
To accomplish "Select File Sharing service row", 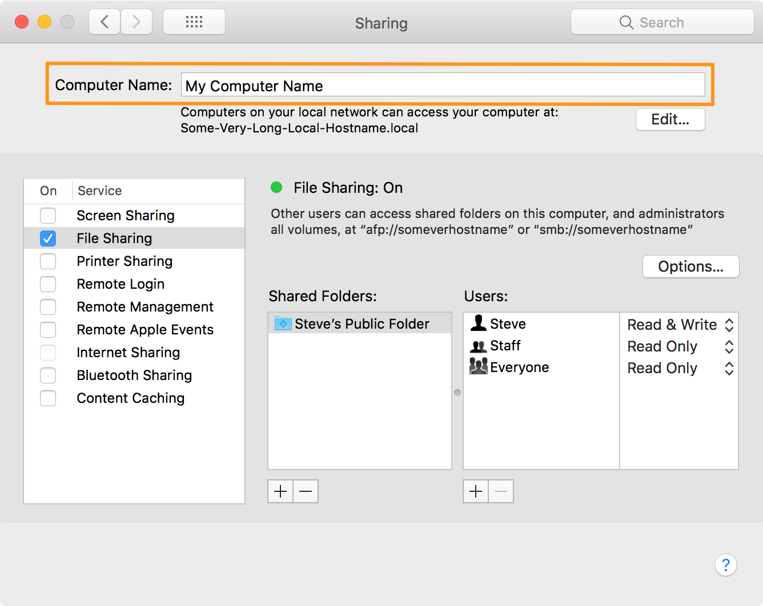I will tap(134, 239).
